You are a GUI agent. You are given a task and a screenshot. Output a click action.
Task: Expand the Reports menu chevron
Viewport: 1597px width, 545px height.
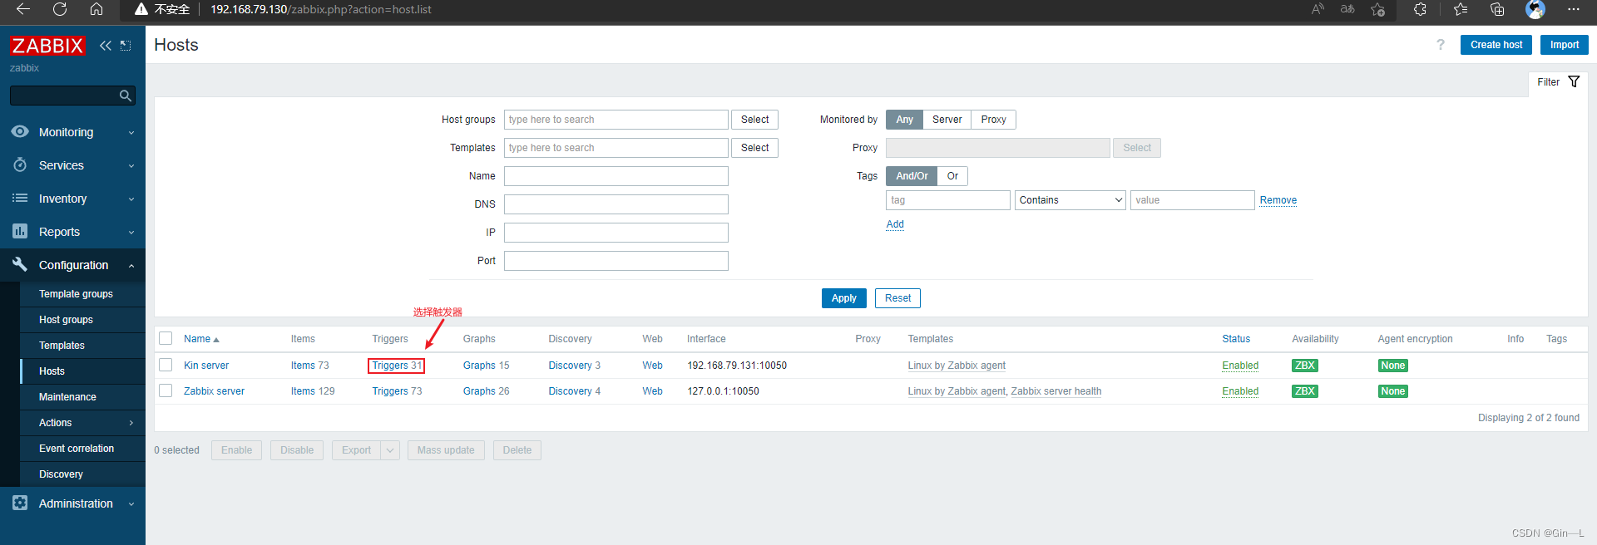(x=131, y=233)
